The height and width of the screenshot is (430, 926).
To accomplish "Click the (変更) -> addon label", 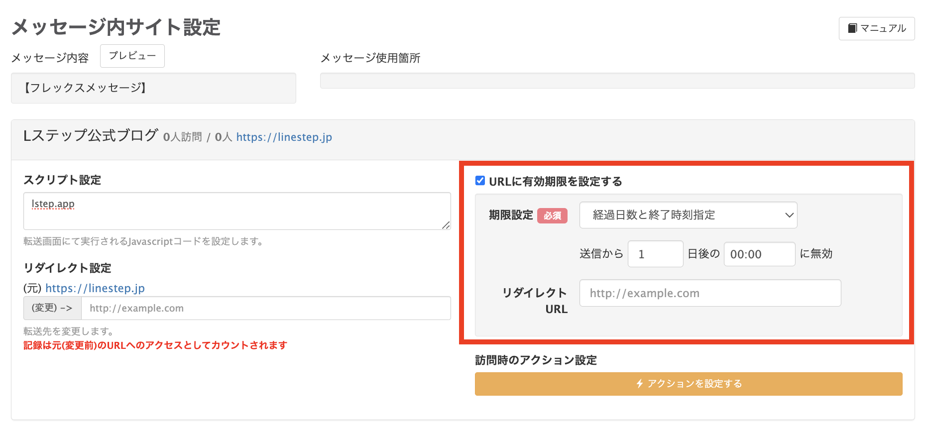I will tap(52, 308).
